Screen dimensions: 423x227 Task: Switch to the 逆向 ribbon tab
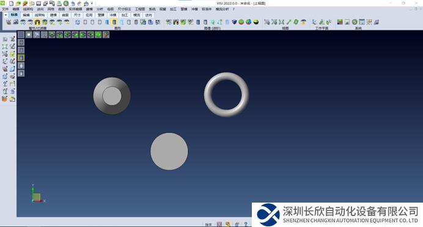point(149,15)
